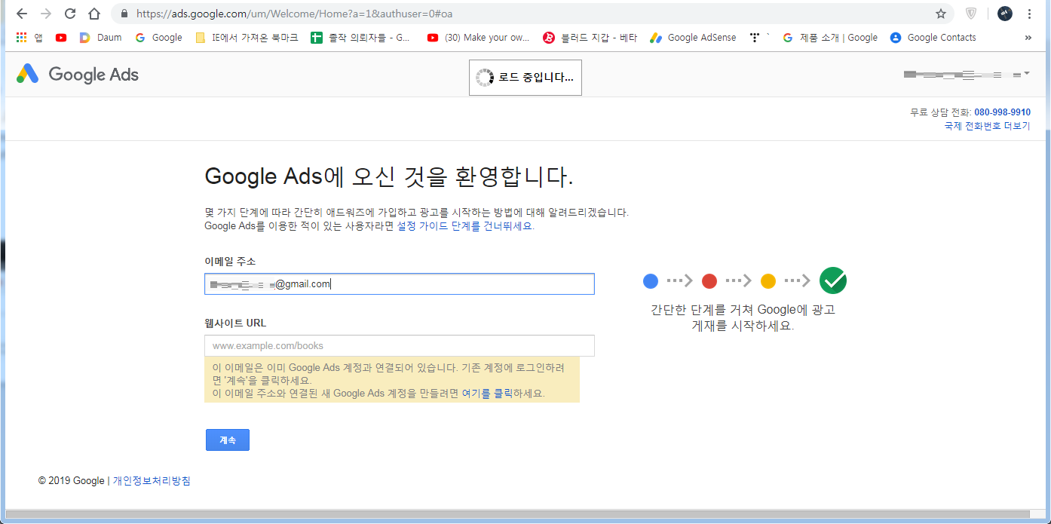The width and height of the screenshot is (1051, 524).
Task: Click the '이메일 주소' label
Action: tap(230, 262)
